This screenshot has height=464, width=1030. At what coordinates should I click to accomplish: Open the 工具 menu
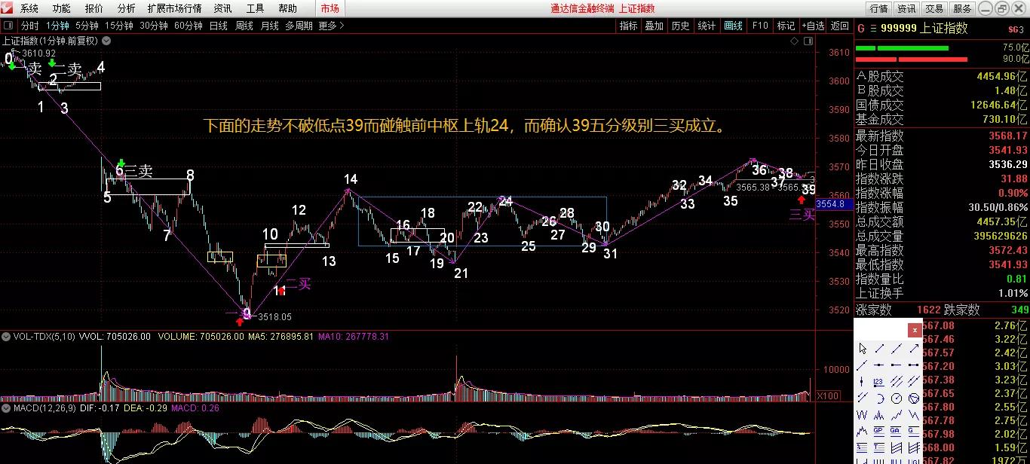[254, 8]
